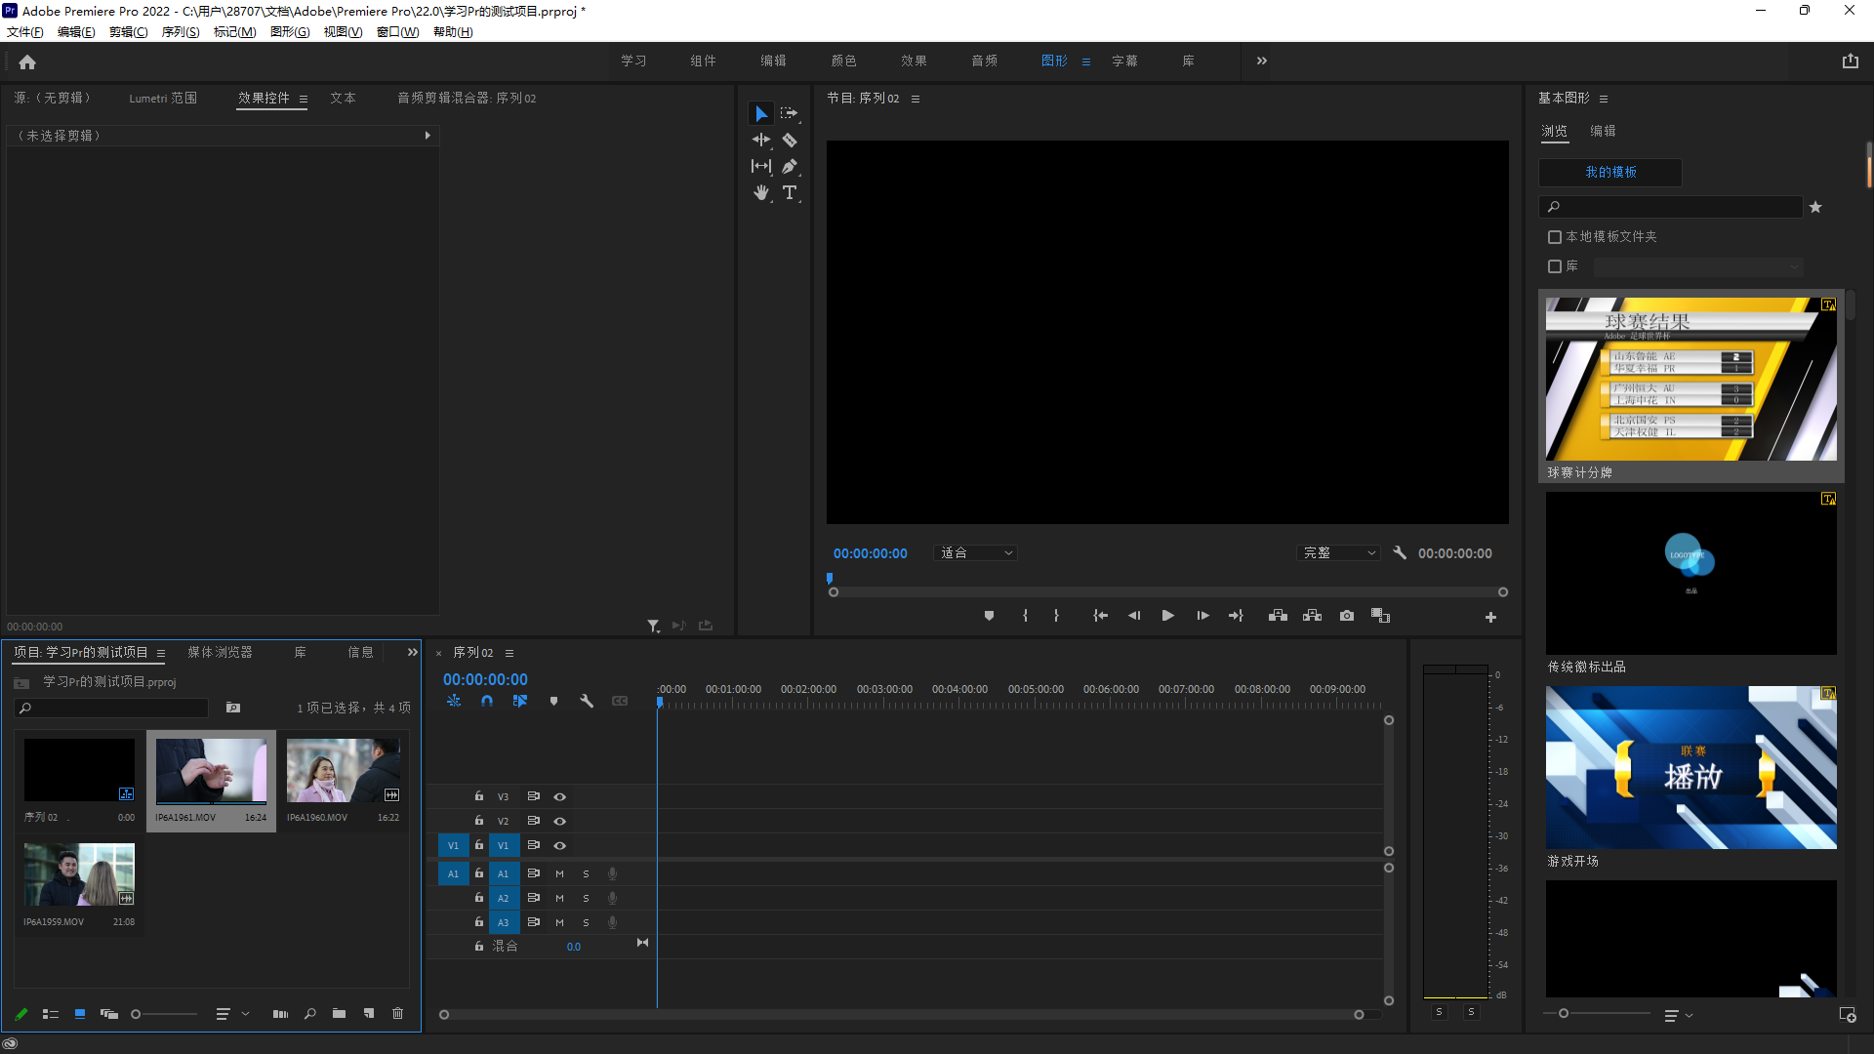This screenshot has width=1874, height=1054.
Task: Solo audio track A2
Action: (x=586, y=898)
